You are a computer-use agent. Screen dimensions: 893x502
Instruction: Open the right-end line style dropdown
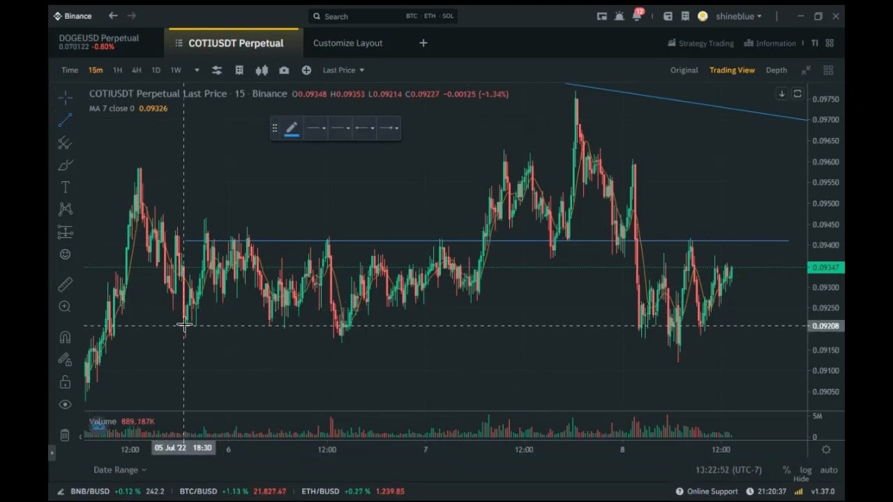[389, 128]
